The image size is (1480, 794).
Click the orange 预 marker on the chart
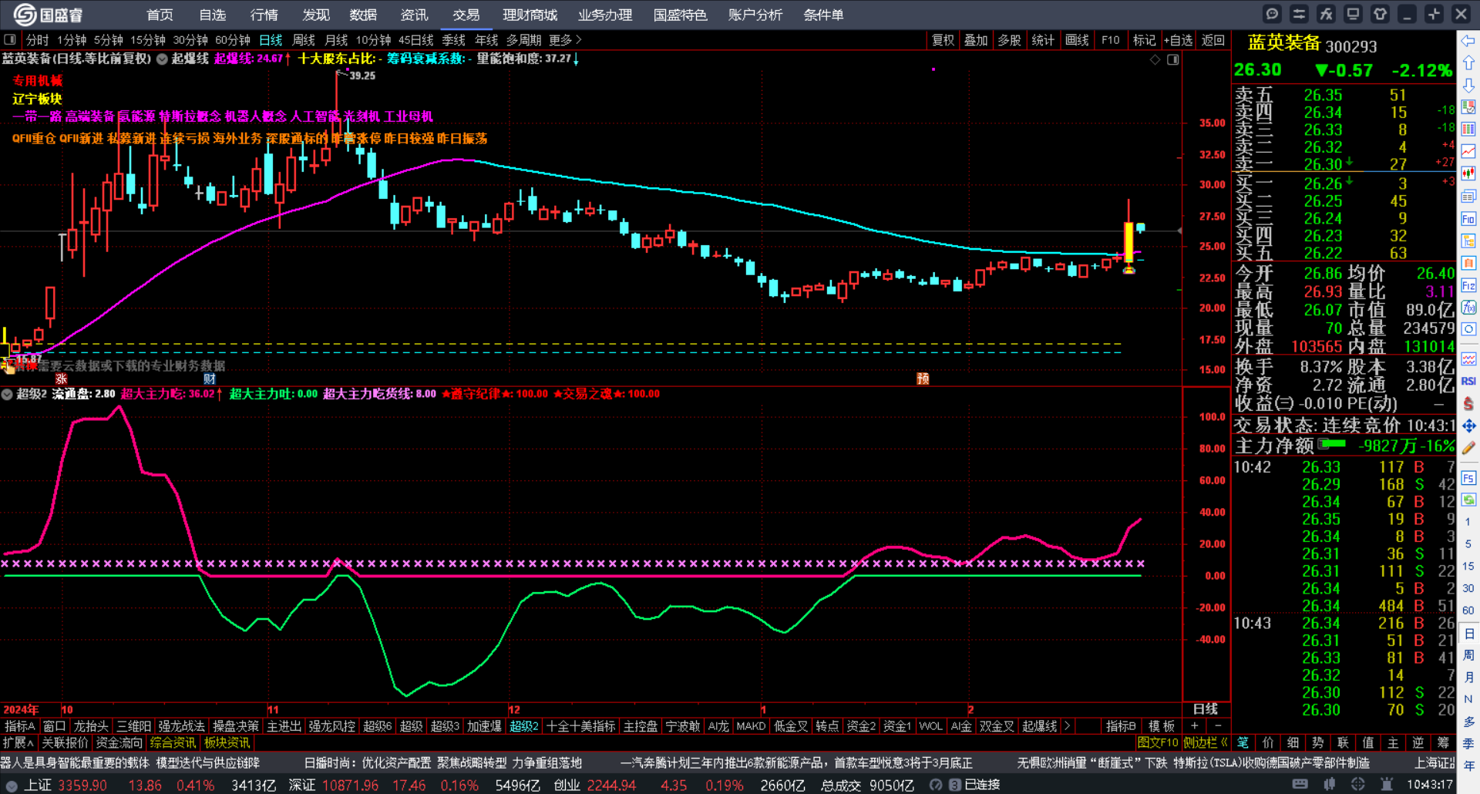pyautogui.click(x=923, y=378)
